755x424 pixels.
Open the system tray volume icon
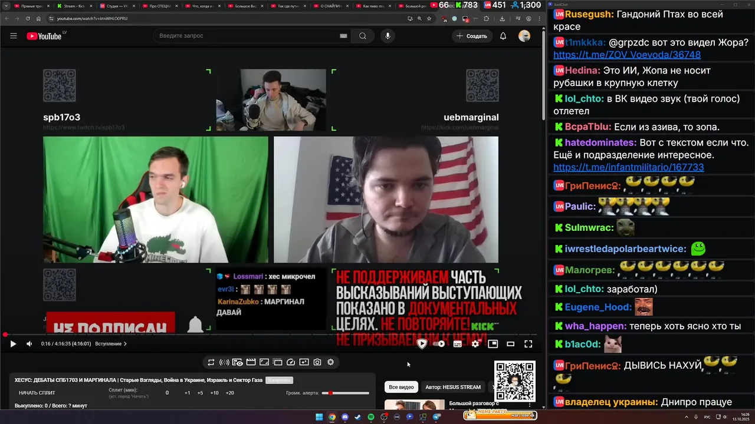tap(725, 417)
